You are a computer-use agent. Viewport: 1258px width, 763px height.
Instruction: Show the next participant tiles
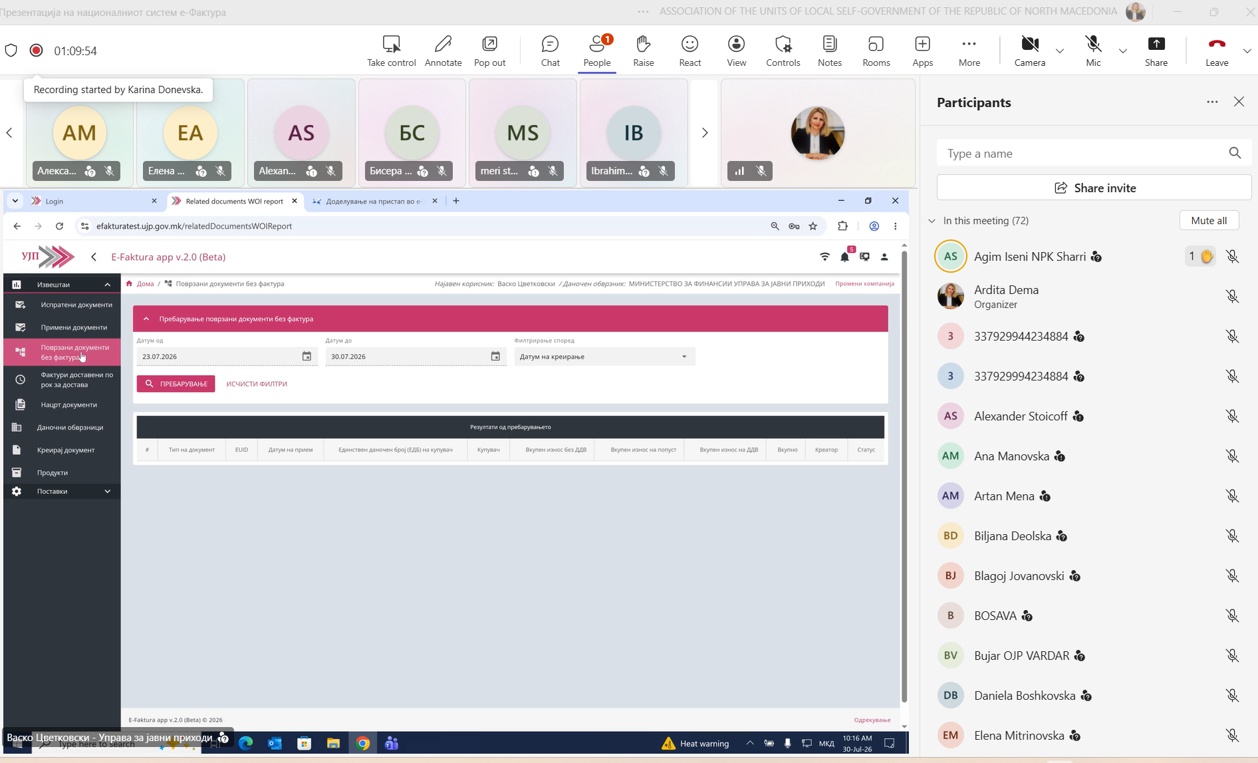point(705,133)
